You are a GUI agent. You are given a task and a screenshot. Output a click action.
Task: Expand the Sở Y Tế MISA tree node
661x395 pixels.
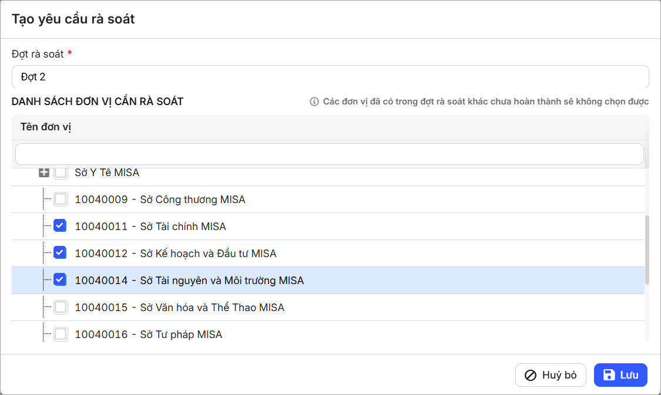click(43, 173)
